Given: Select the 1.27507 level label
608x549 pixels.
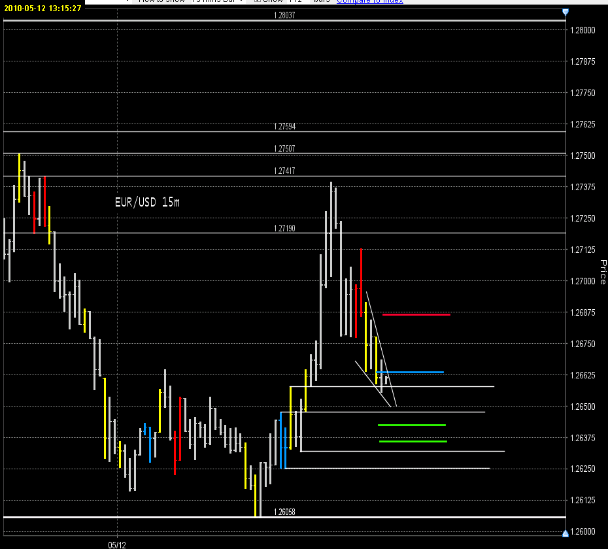Looking at the screenshot, I should (284, 148).
